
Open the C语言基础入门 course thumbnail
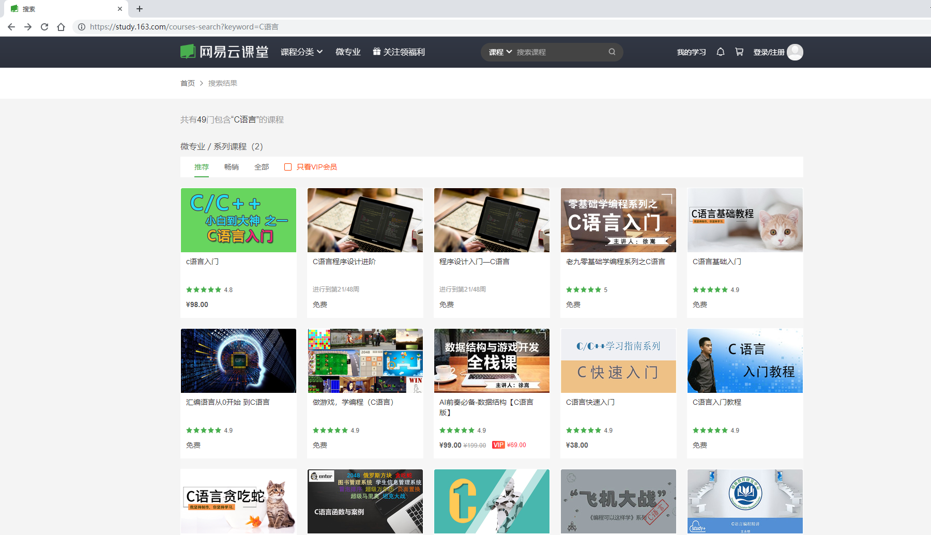click(744, 220)
